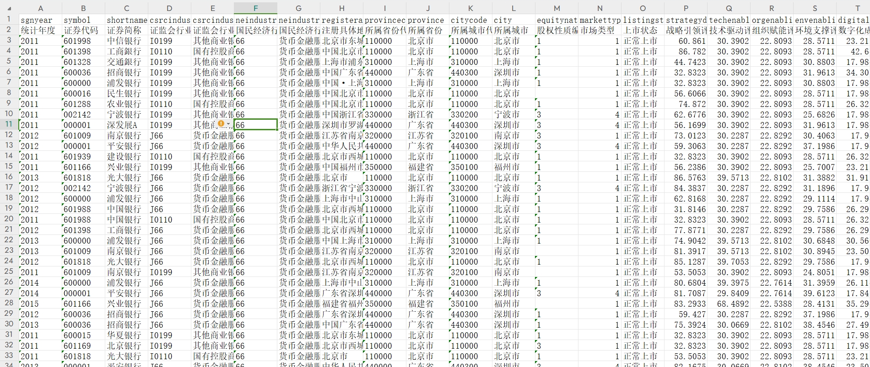Select row 11 header
This screenshot has height=367, width=870.
(9, 125)
